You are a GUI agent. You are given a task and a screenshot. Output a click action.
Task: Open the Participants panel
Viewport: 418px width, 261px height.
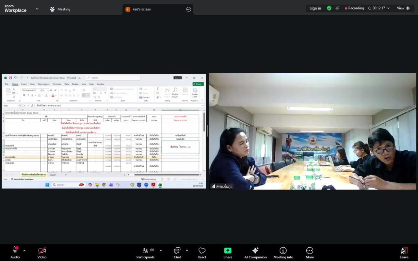(x=146, y=253)
